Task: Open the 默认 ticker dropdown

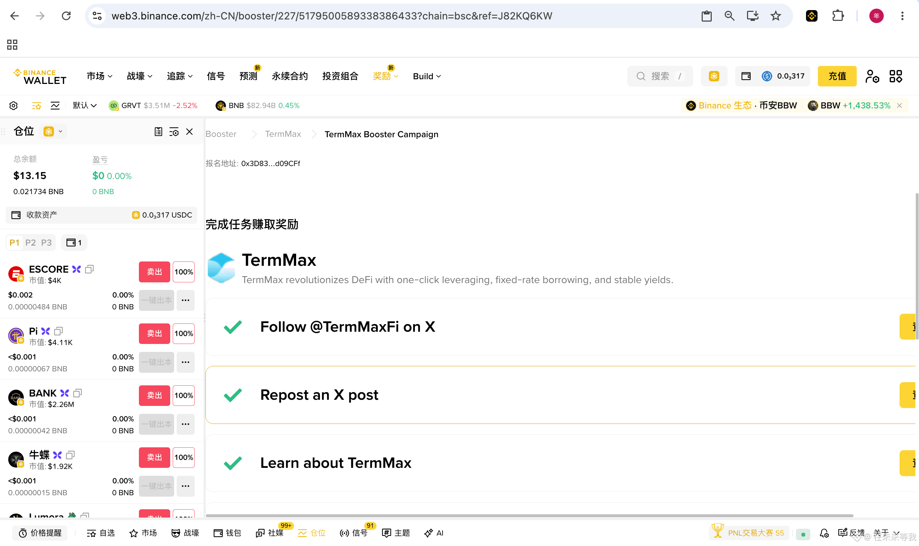Action: [x=85, y=106]
